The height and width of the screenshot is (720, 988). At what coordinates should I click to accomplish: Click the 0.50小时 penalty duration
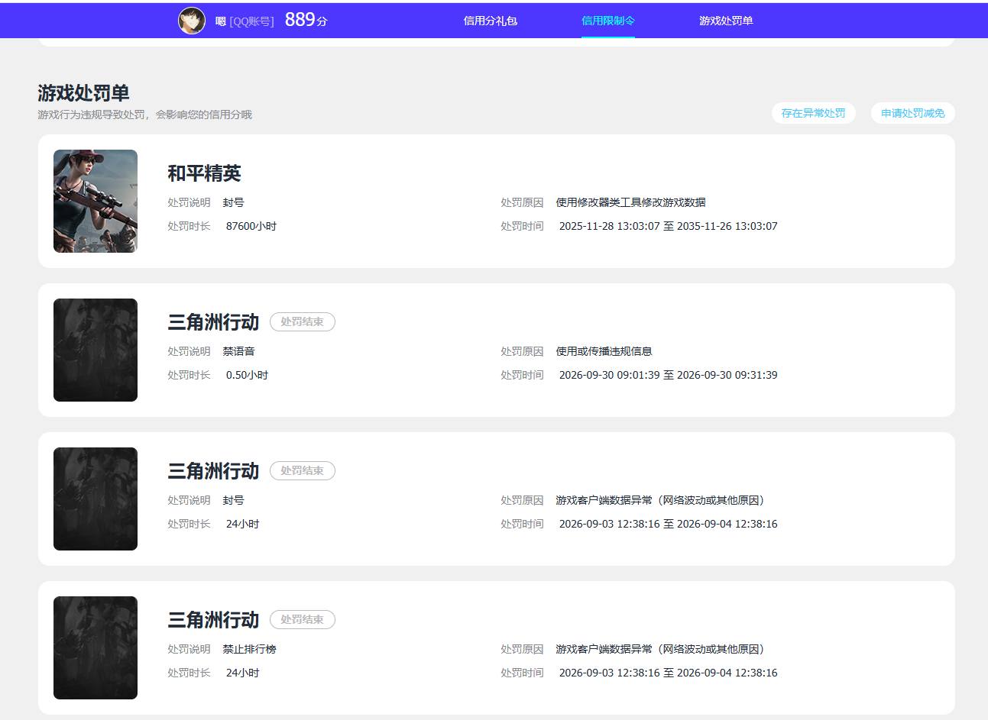pyautogui.click(x=247, y=375)
